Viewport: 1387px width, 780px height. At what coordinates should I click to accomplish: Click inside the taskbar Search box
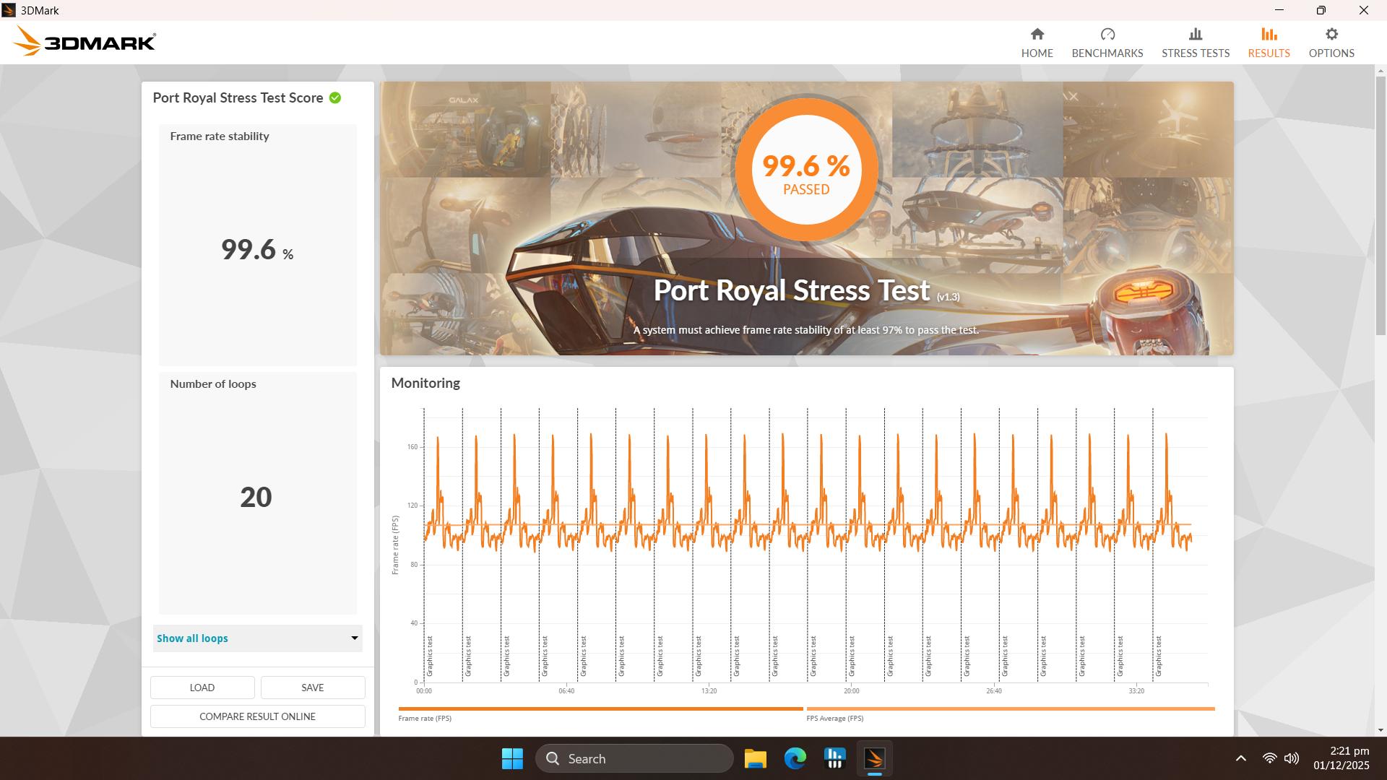pyautogui.click(x=634, y=758)
